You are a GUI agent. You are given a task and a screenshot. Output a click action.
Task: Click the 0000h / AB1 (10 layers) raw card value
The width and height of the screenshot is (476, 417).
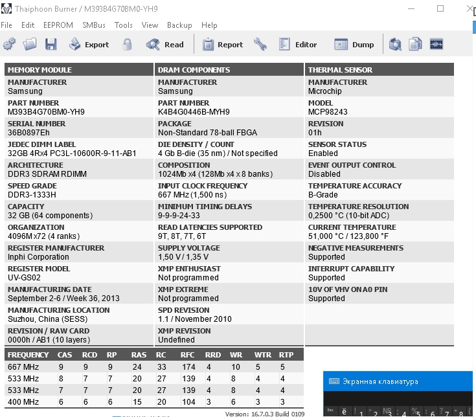(49, 339)
